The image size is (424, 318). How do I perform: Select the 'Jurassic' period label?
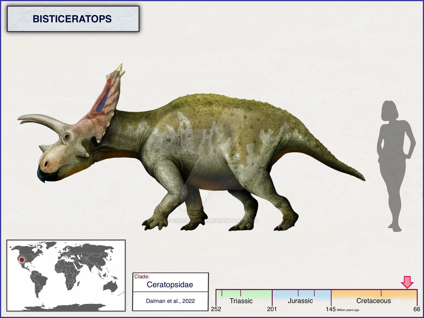300,301
